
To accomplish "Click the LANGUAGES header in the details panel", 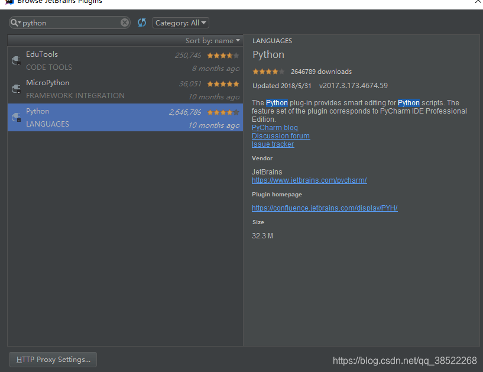I will pos(273,41).
